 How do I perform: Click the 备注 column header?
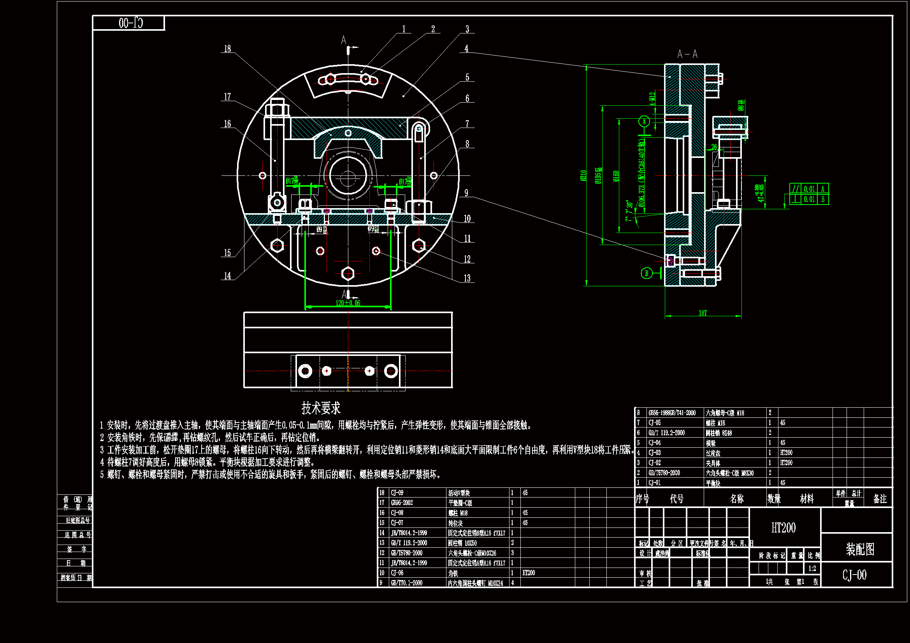(880, 499)
